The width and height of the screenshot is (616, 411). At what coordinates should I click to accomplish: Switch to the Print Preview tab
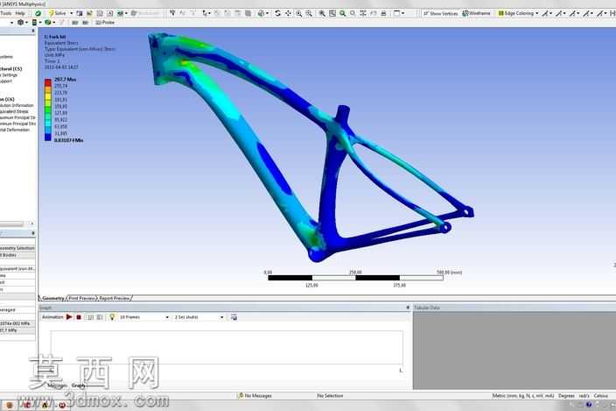81,298
